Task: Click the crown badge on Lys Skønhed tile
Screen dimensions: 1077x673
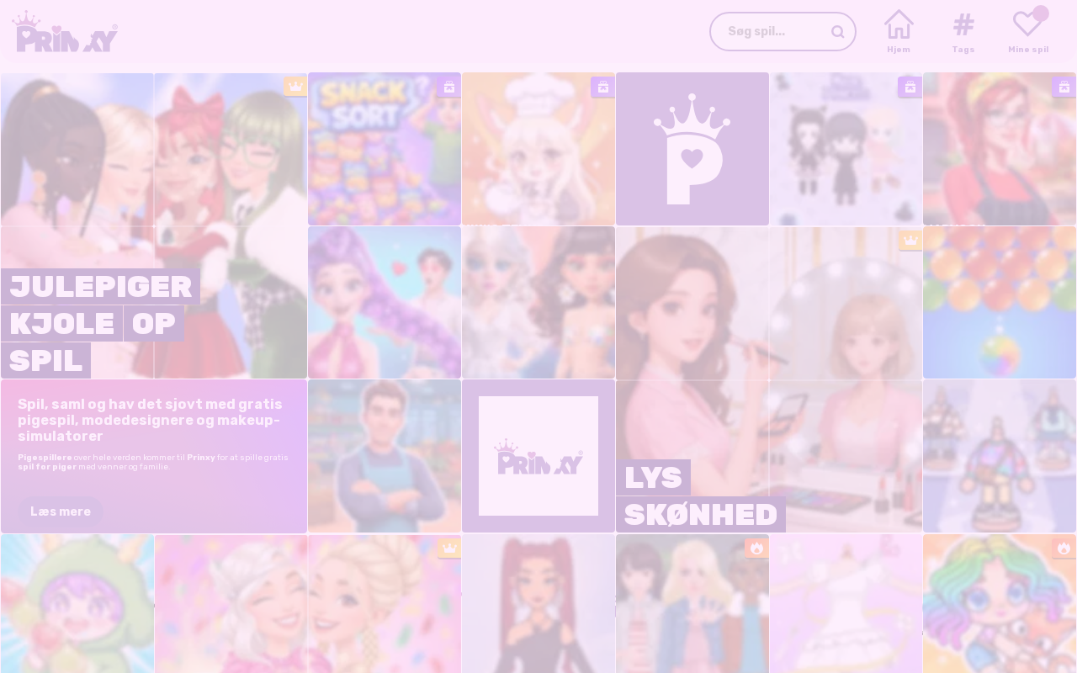Action: point(910,241)
